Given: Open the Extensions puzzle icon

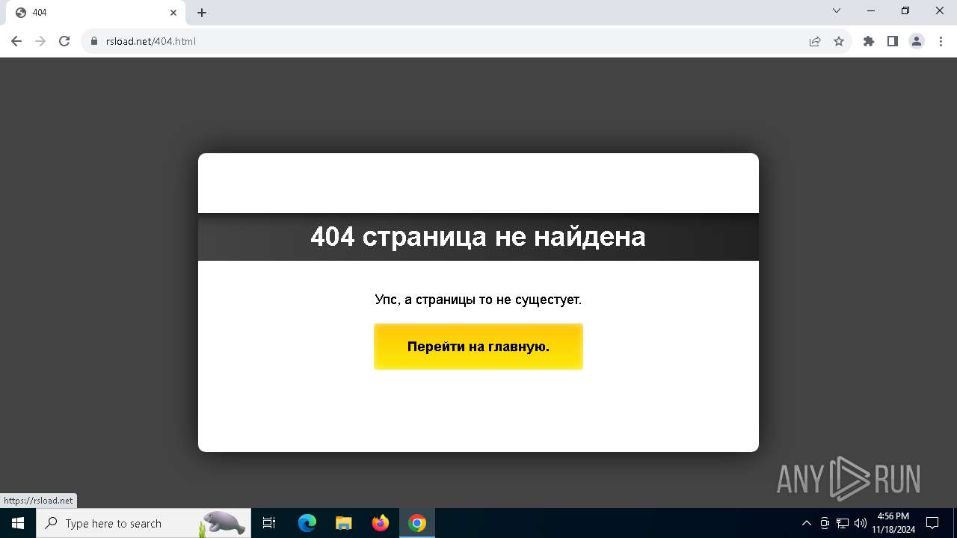Looking at the screenshot, I should point(869,41).
